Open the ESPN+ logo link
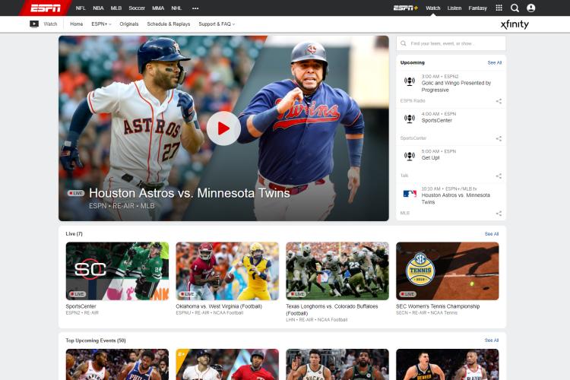 coord(406,8)
